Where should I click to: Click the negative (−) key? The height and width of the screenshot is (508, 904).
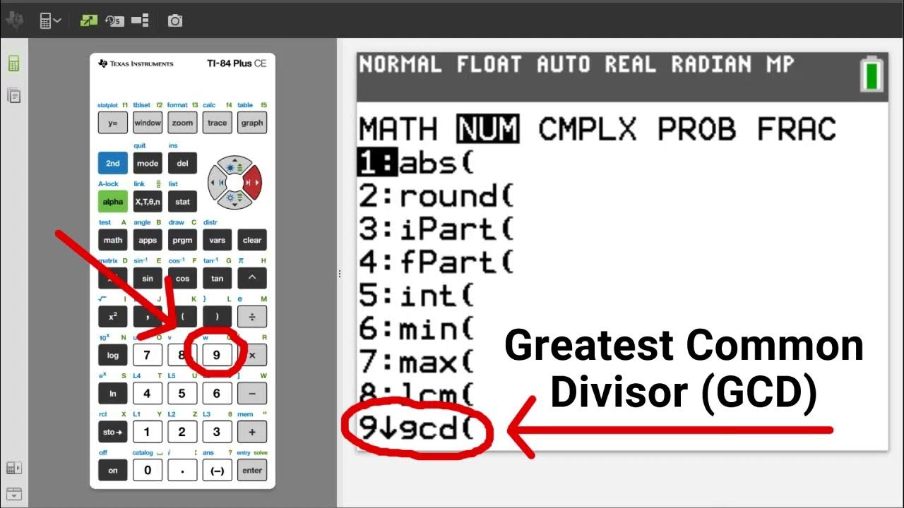tap(218, 470)
